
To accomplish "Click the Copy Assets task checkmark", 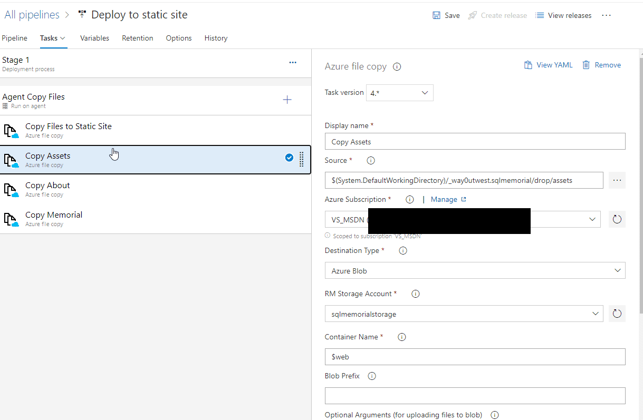I will (x=289, y=158).
